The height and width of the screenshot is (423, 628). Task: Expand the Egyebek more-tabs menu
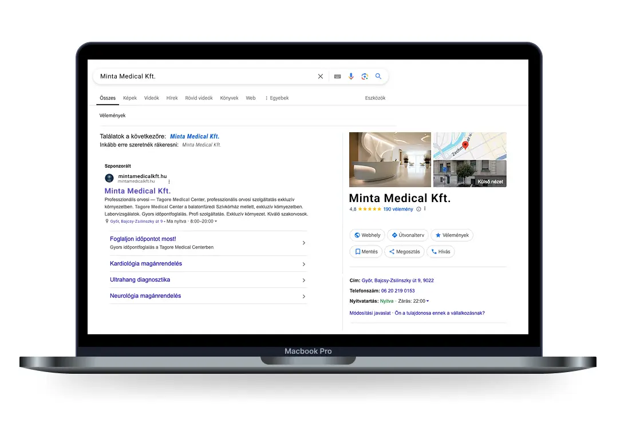[x=277, y=98]
